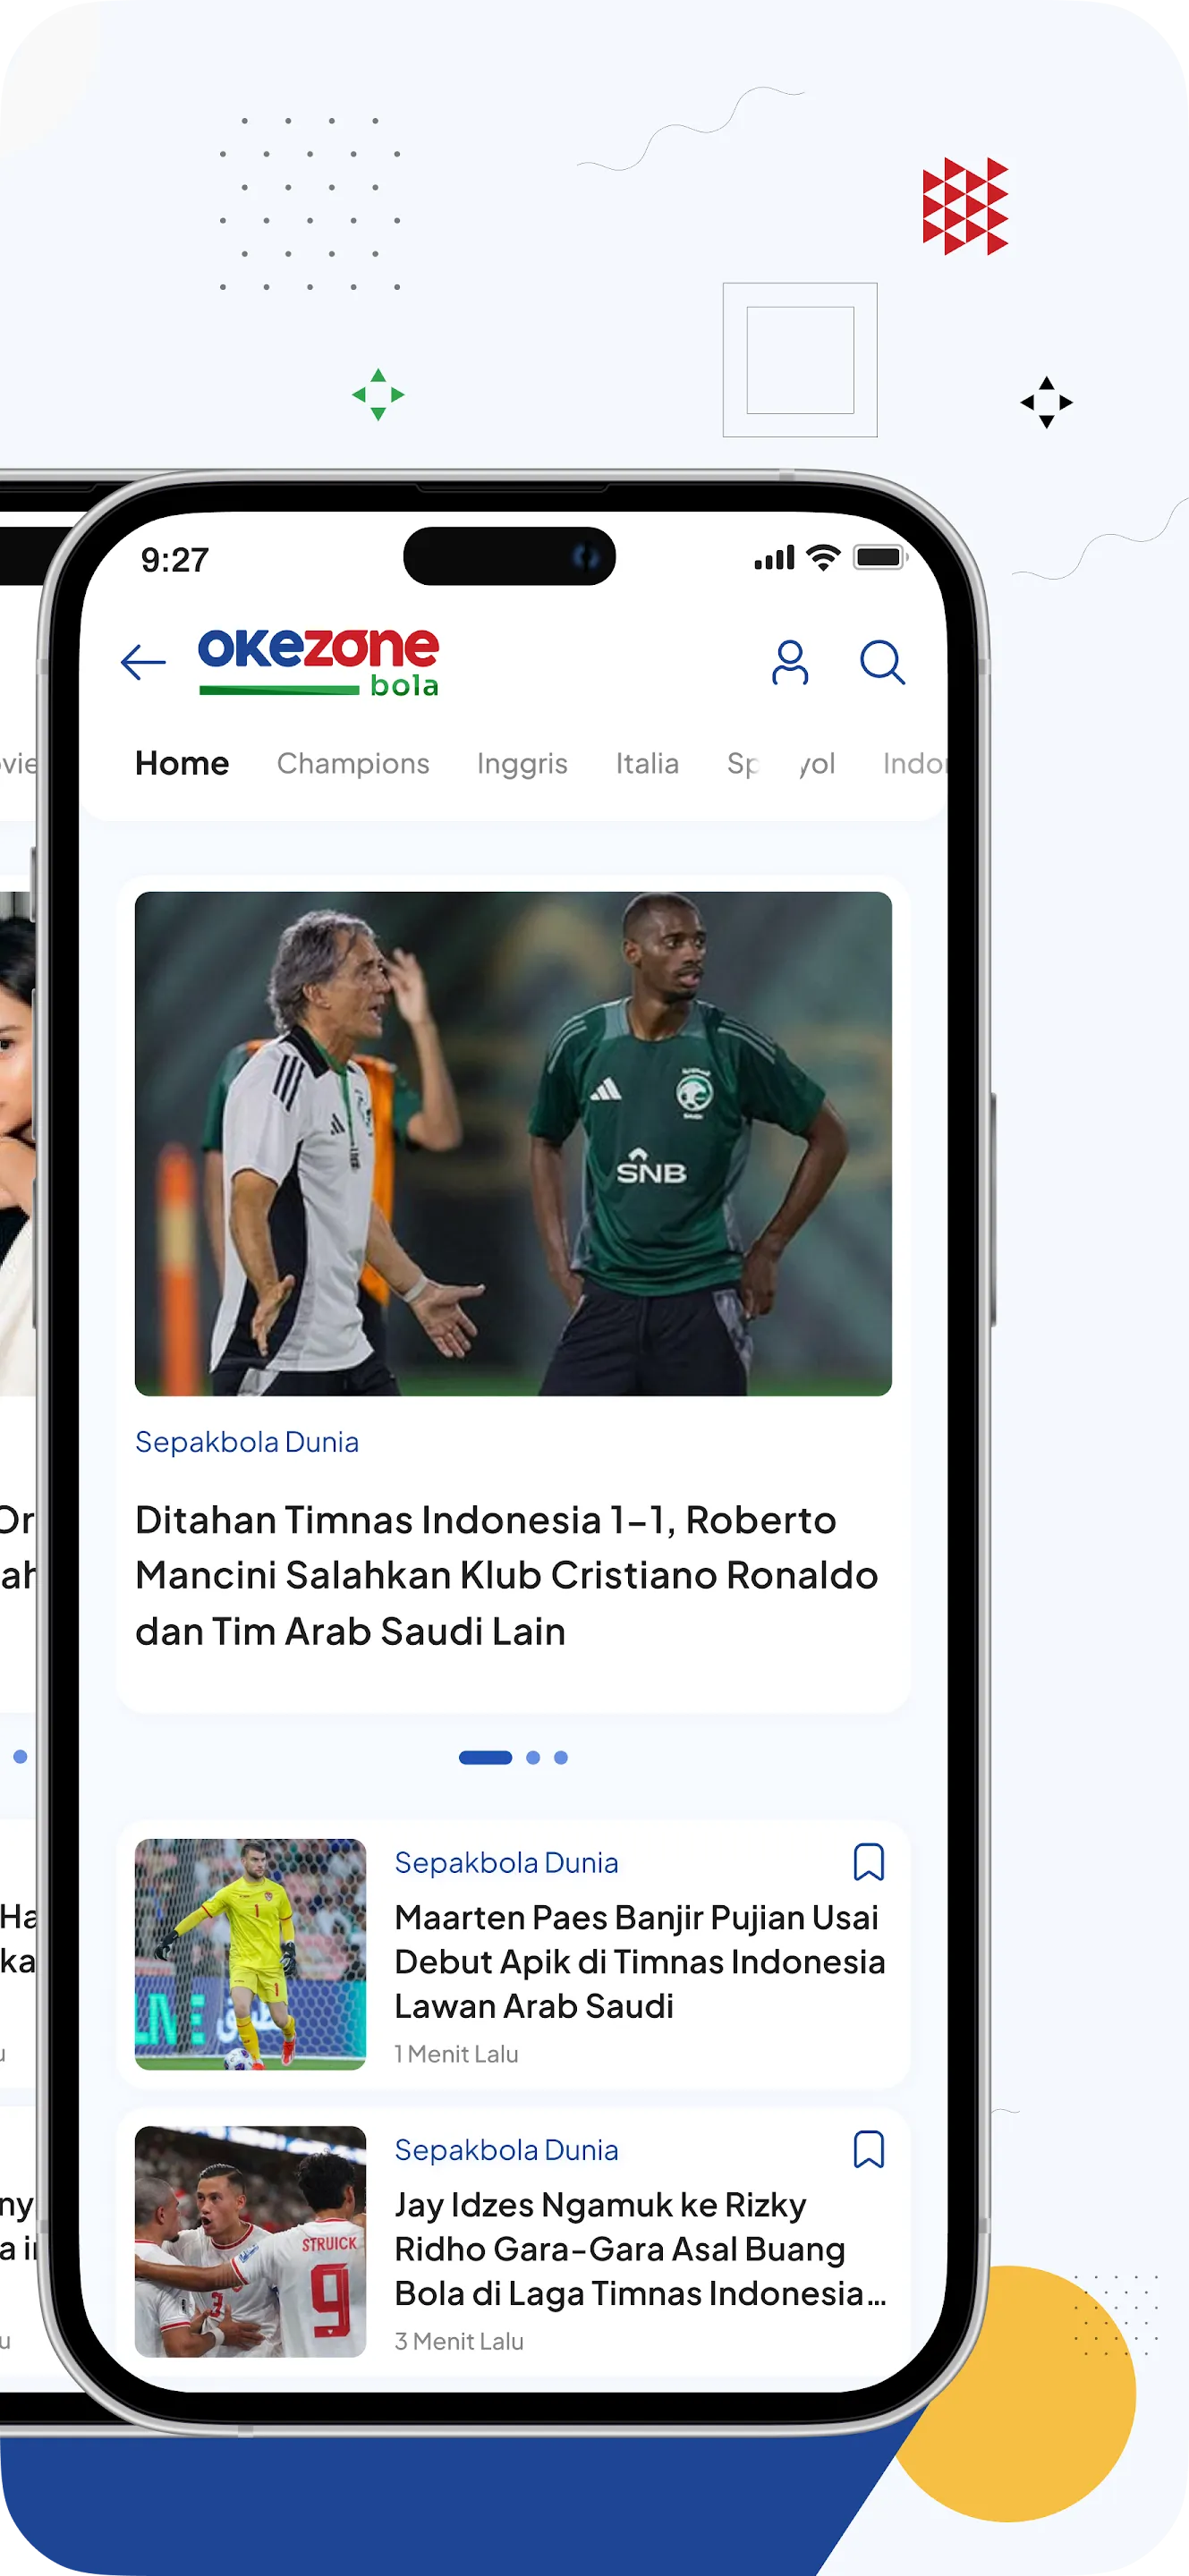This screenshot has width=1189, height=2576.
Task: Bookmark the Maarten Paes article
Action: (868, 1862)
